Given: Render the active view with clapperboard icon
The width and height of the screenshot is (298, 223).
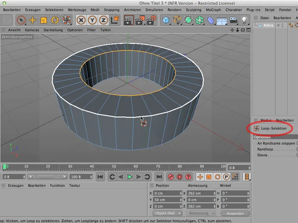Looking at the screenshot, I should [x=129, y=20].
